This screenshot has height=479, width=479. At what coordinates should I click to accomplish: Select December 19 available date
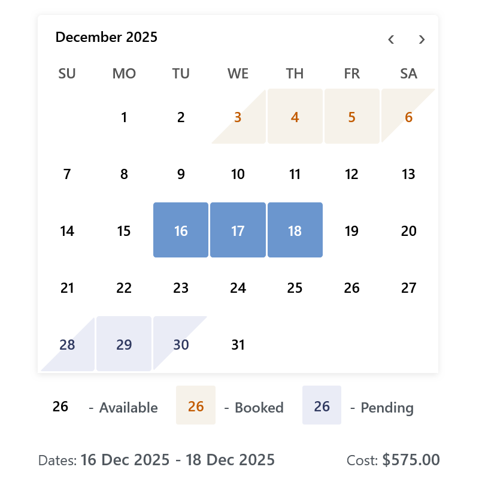[352, 230]
